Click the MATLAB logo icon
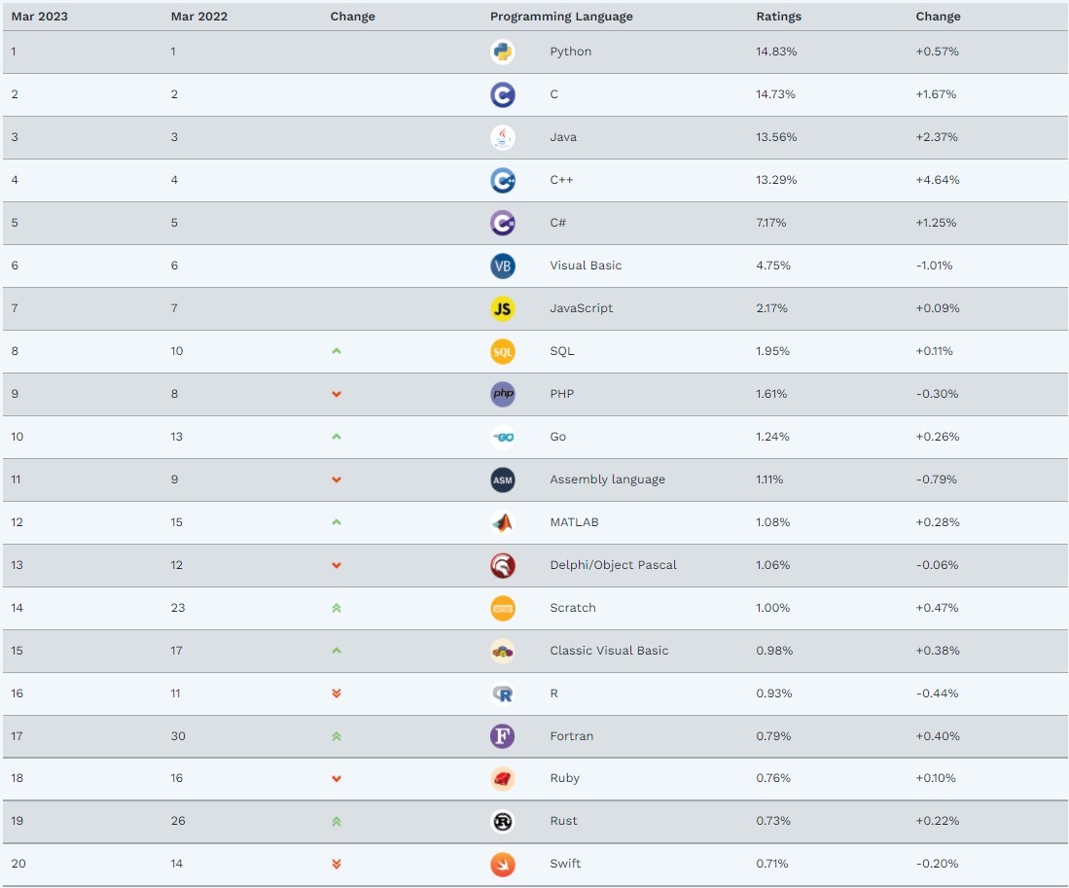1069x888 pixels. [x=502, y=522]
